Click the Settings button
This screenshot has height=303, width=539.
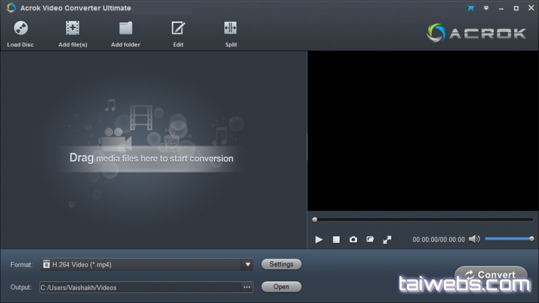click(281, 265)
